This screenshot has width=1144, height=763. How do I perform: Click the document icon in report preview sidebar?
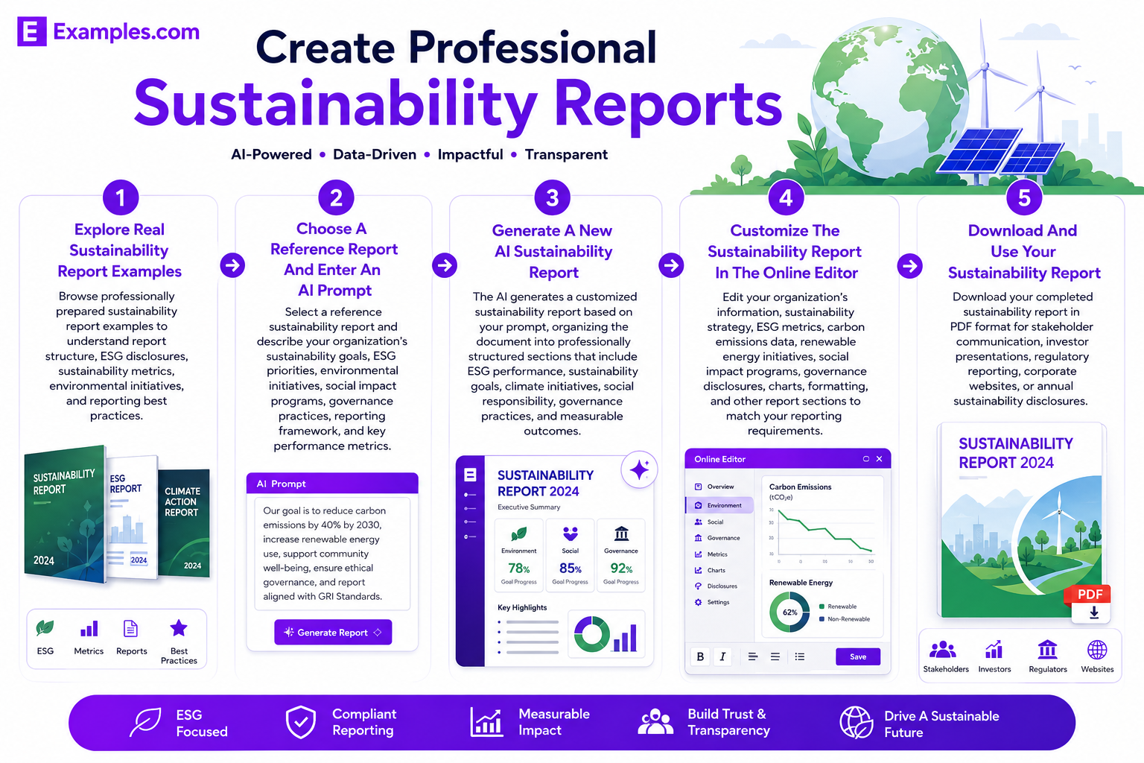click(x=470, y=475)
